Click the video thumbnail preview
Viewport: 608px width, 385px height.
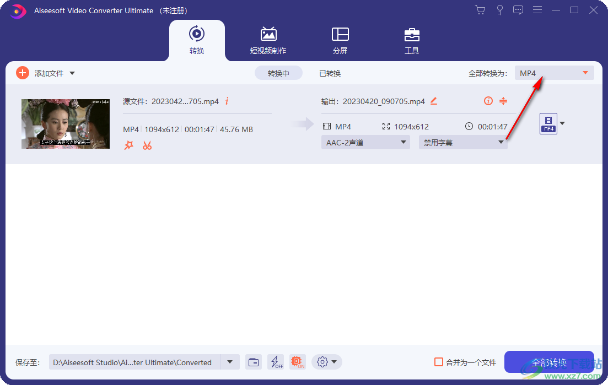[66, 124]
